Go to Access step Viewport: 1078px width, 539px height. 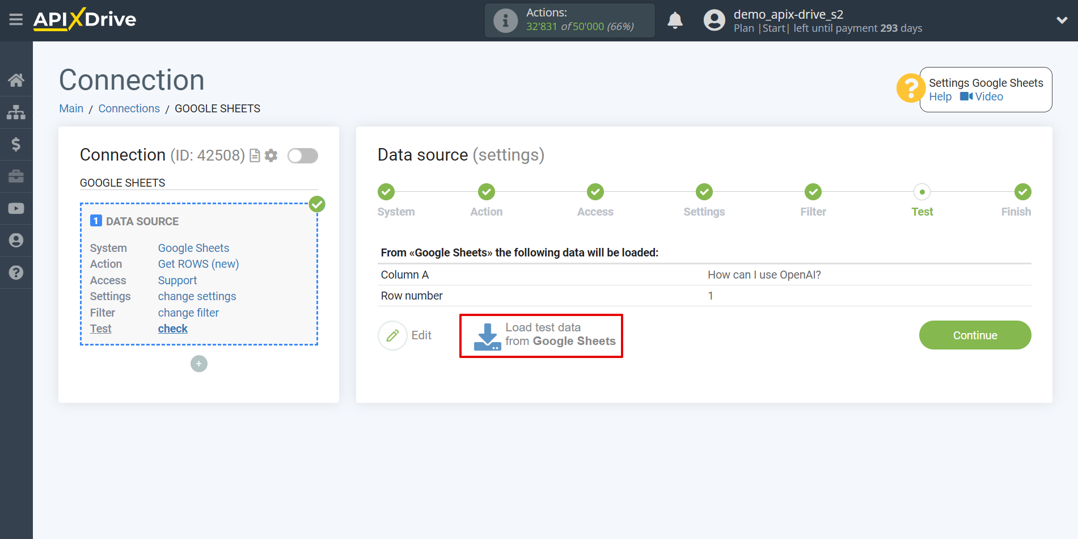[x=595, y=192]
